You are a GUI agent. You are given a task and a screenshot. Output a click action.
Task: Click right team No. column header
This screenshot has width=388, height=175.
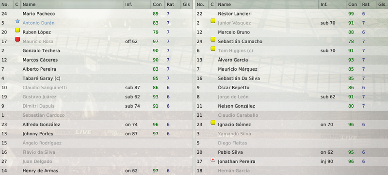pos(202,4)
